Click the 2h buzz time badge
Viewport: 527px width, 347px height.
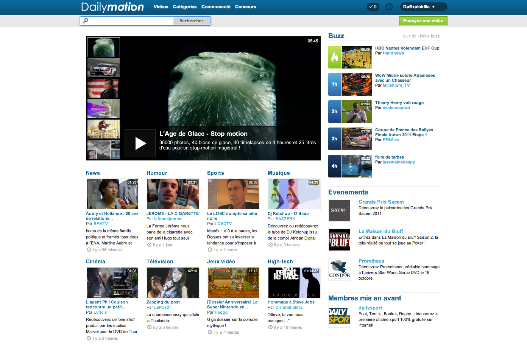pyautogui.click(x=335, y=112)
